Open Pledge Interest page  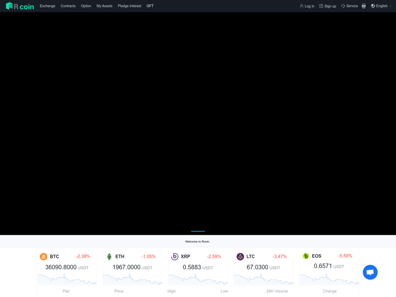(x=129, y=6)
